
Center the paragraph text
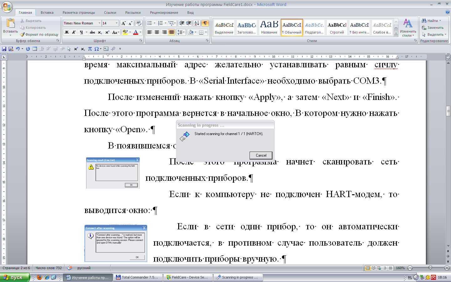pos(157,32)
